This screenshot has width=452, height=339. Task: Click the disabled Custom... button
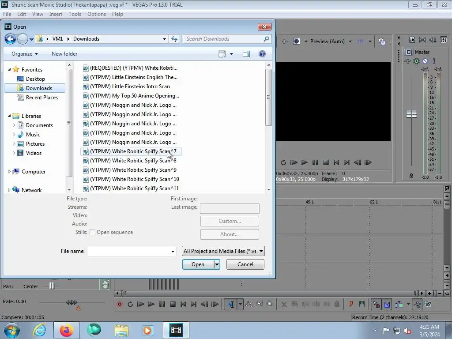point(230,221)
